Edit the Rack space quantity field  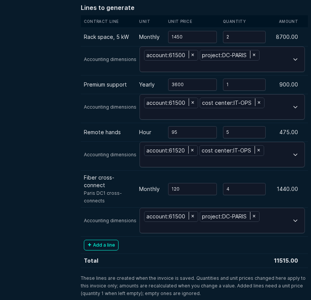[244, 37]
